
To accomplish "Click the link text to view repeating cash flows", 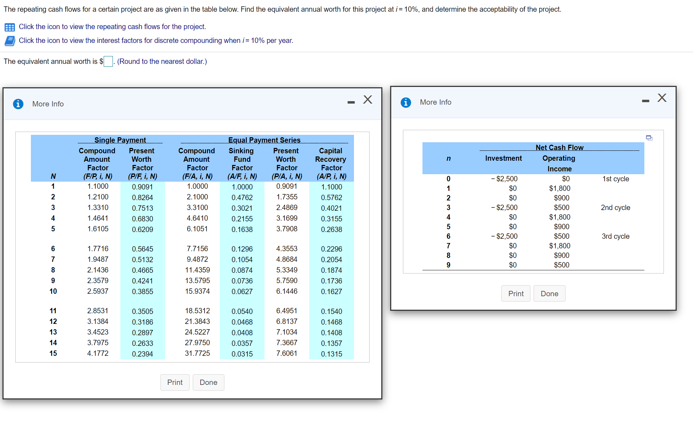I will click(112, 27).
